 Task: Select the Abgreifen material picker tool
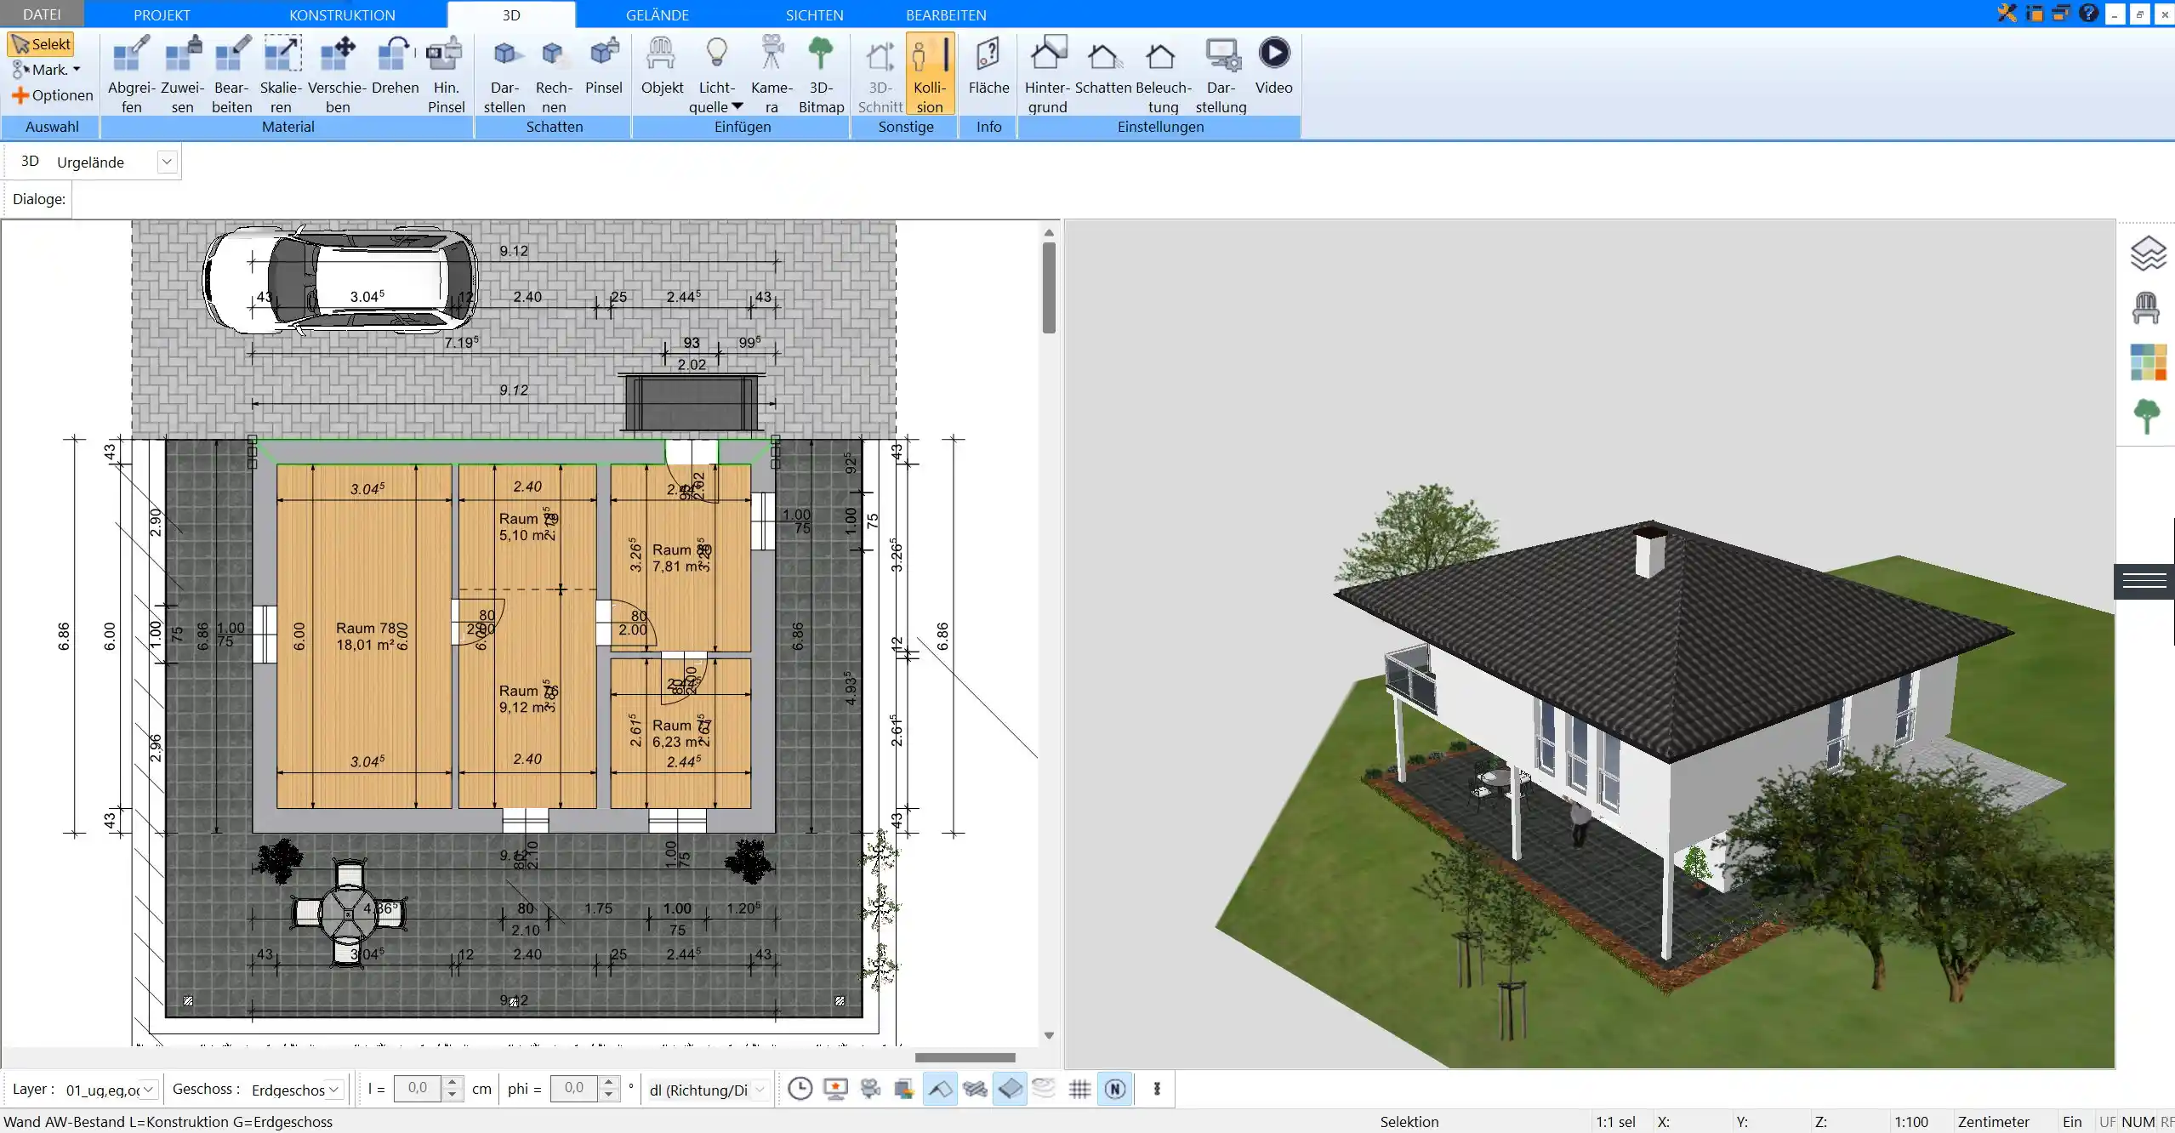coord(131,74)
